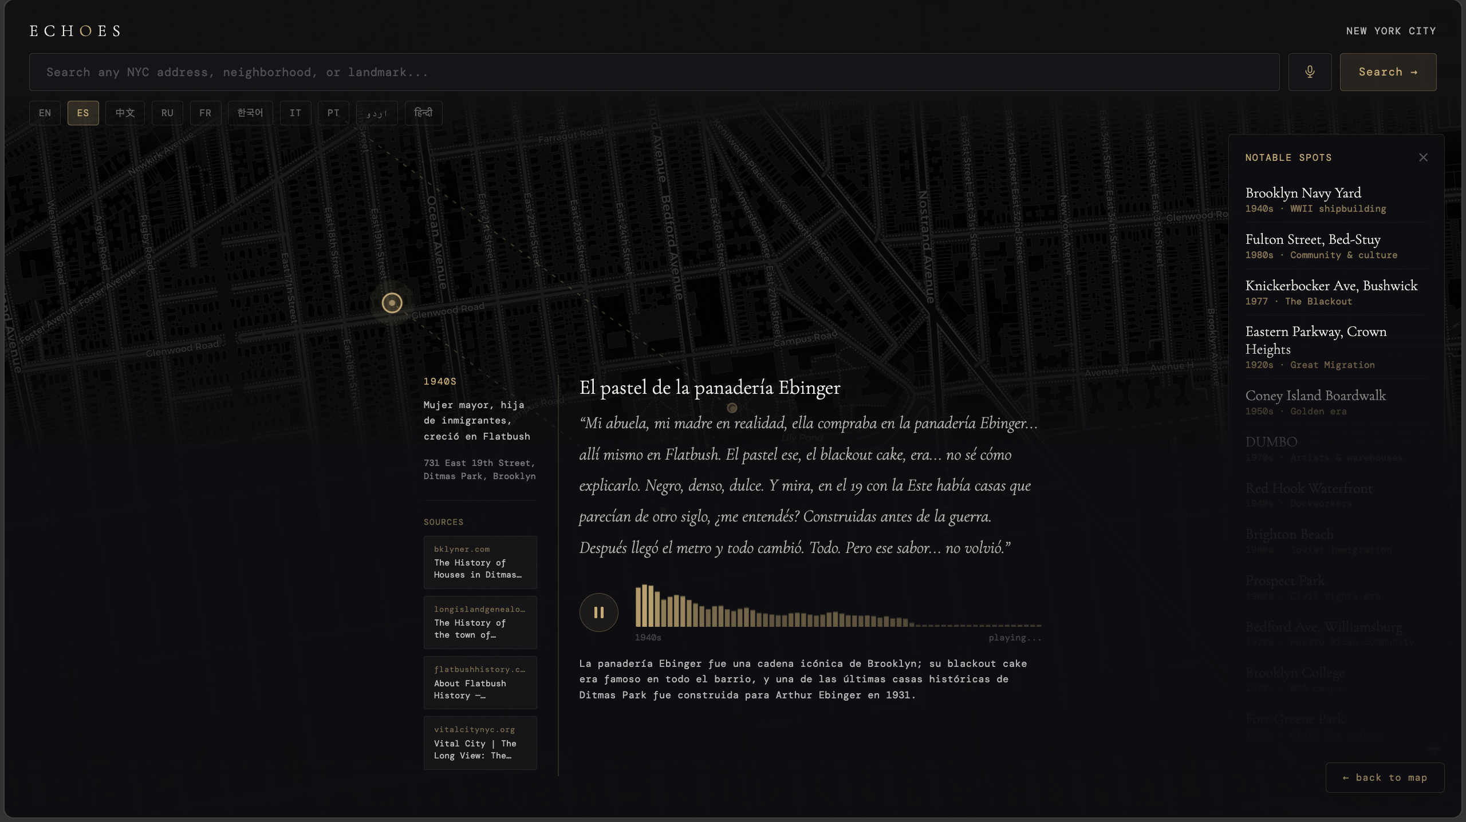Switch language to 中文
The image size is (1466, 822).
click(125, 113)
